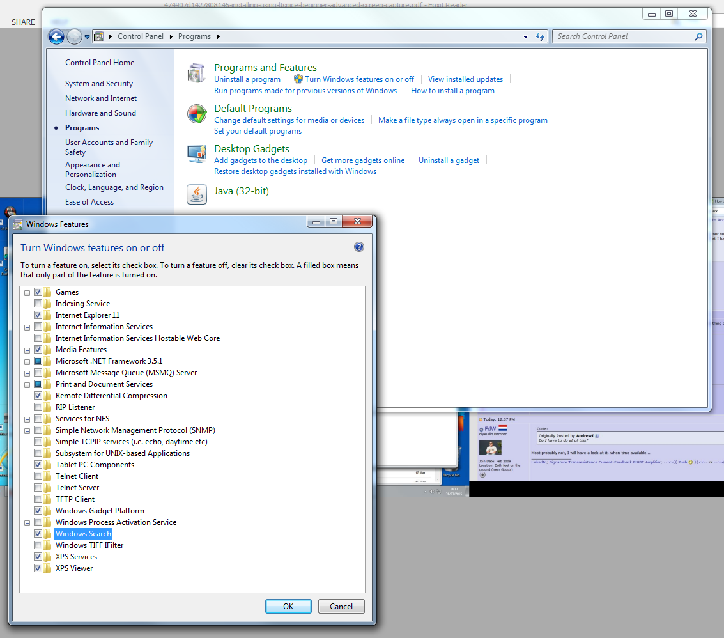Open the Hardware and Sound category
724x638 pixels.
point(100,113)
